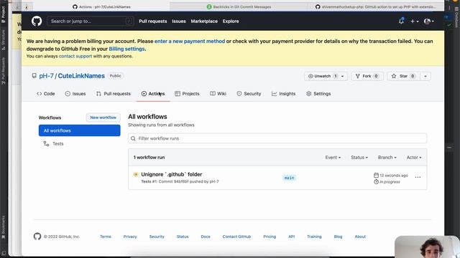This screenshot has width=460, height=258.
Task: Open the footer Security link
Action: (157, 236)
